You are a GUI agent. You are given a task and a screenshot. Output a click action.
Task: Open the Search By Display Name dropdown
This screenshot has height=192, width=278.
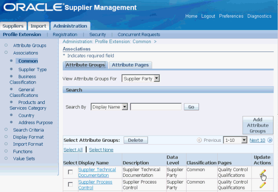tap(109, 107)
